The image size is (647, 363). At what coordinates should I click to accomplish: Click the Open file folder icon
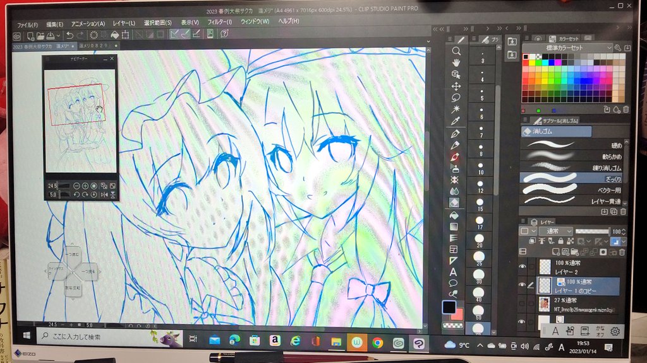40,36
